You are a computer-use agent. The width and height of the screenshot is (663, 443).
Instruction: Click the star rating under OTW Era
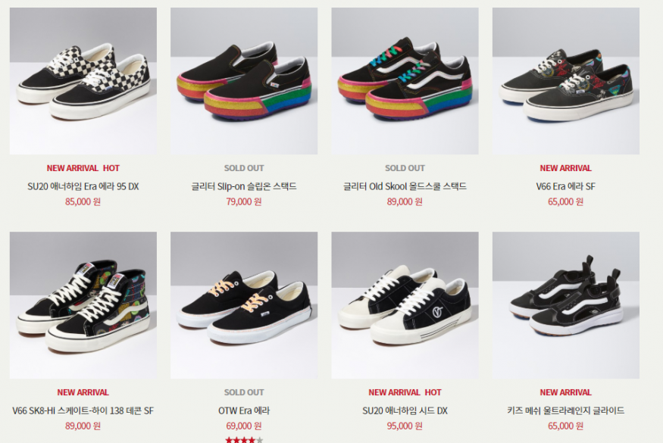244,440
